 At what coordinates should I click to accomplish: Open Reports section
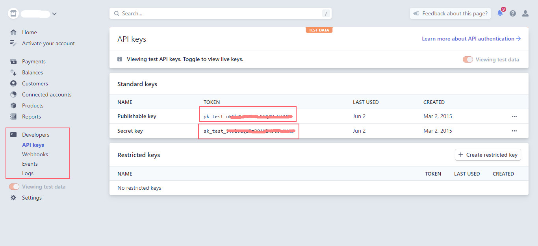(32, 117)
